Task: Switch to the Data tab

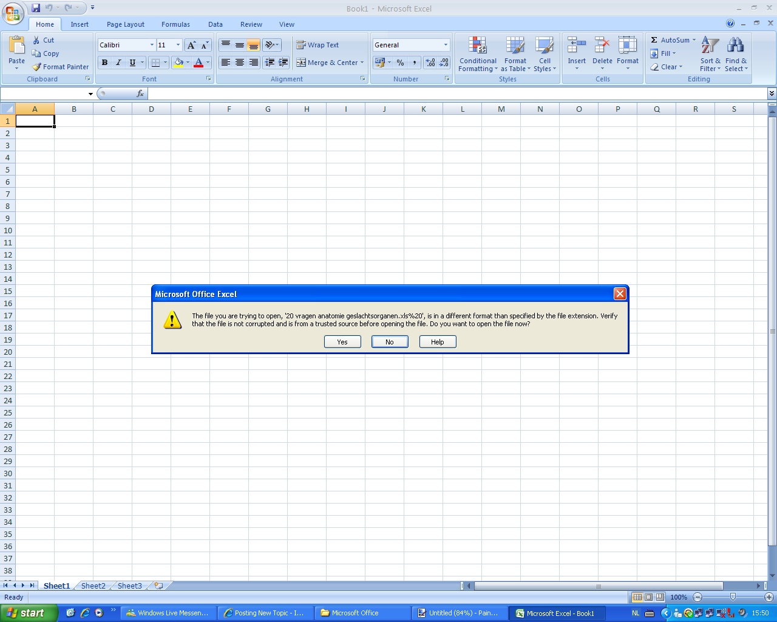Action: 215,24
